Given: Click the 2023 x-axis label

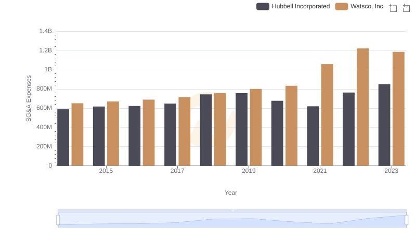Looking at the screenshot, I should pyautogui.click(x=392, y=171).
